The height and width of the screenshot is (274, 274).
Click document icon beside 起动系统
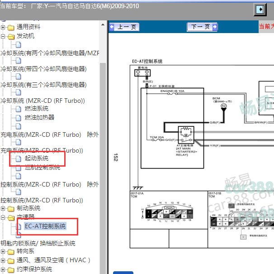click(x=19, y=159)
